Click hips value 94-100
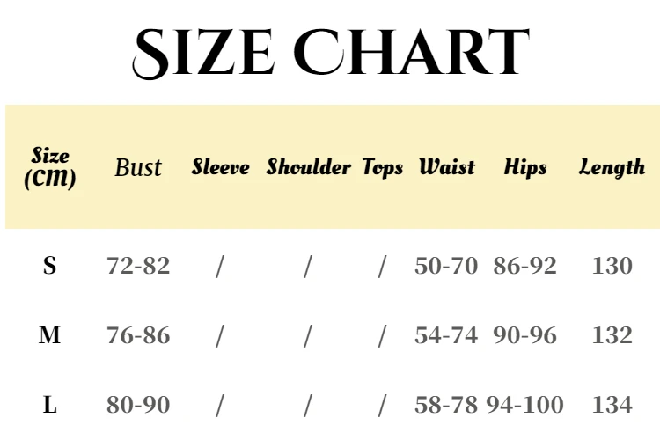Image resolution: width=660 pixels, height=440 pixels. [524, 405]
